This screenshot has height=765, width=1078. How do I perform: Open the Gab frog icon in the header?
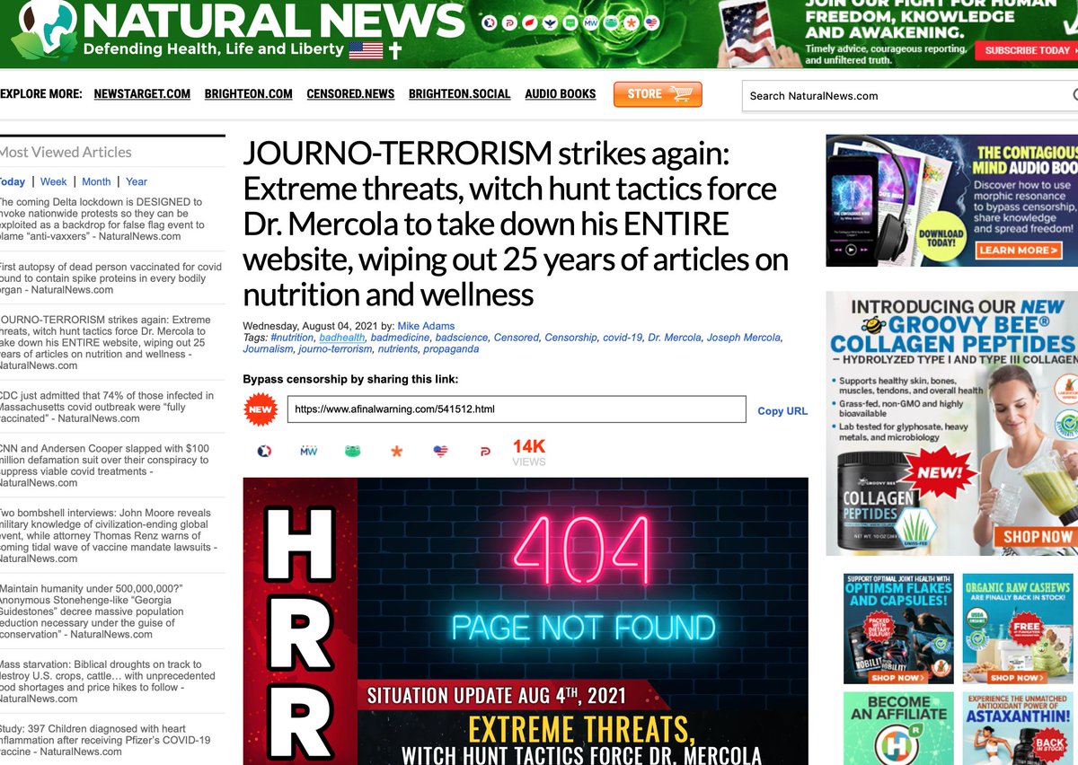611,22
